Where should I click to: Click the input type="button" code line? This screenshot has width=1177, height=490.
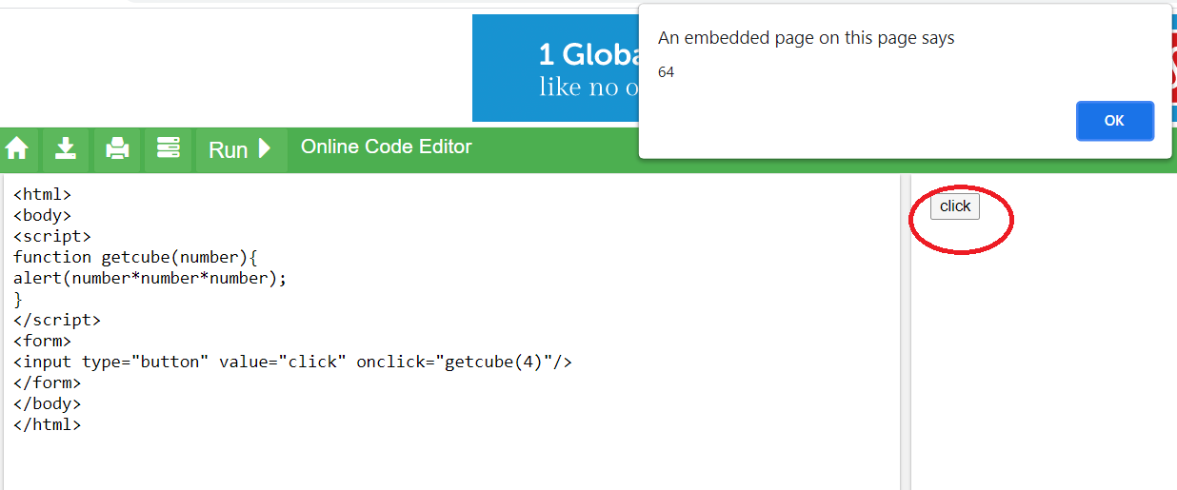[x=292, y=362]
